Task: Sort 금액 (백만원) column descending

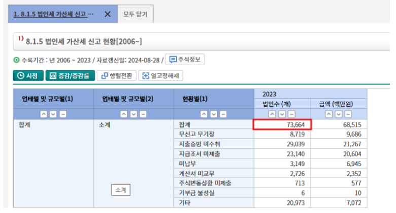Action: coord(339,114)
